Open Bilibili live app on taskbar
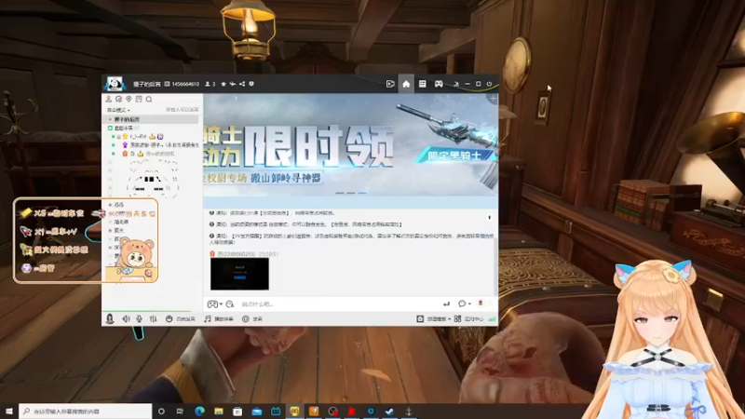745x419 pixels. pyautogui.click(x=276, y=411)
